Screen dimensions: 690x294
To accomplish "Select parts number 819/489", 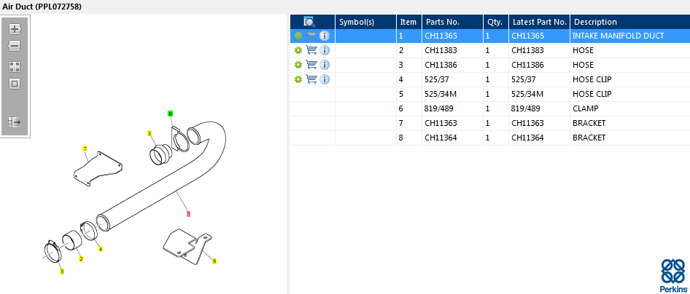I will [439, 108].
